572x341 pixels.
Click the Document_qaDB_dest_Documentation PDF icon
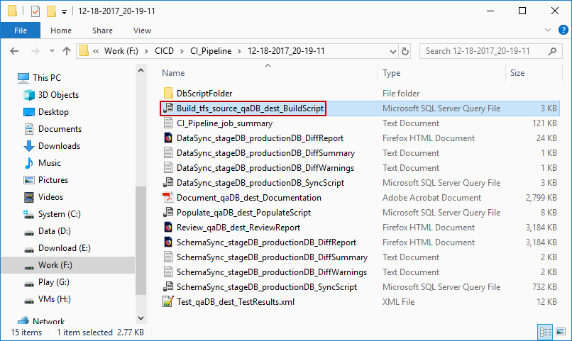tap(168, 198)
